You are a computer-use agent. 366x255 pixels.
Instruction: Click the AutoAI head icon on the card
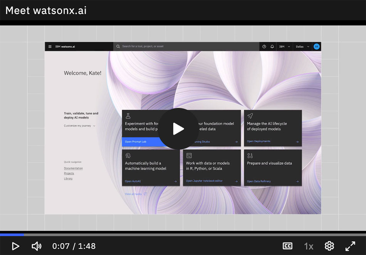128,155
